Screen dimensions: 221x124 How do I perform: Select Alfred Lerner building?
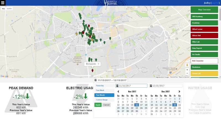tap(204, 29)
